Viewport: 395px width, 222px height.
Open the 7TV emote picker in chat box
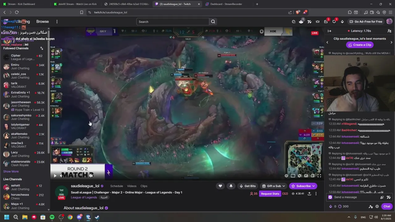pos(389,197)
